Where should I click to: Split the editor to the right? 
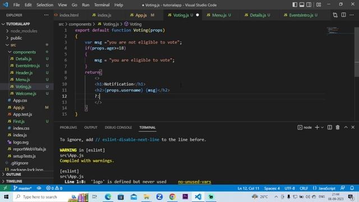click(343, 15)
